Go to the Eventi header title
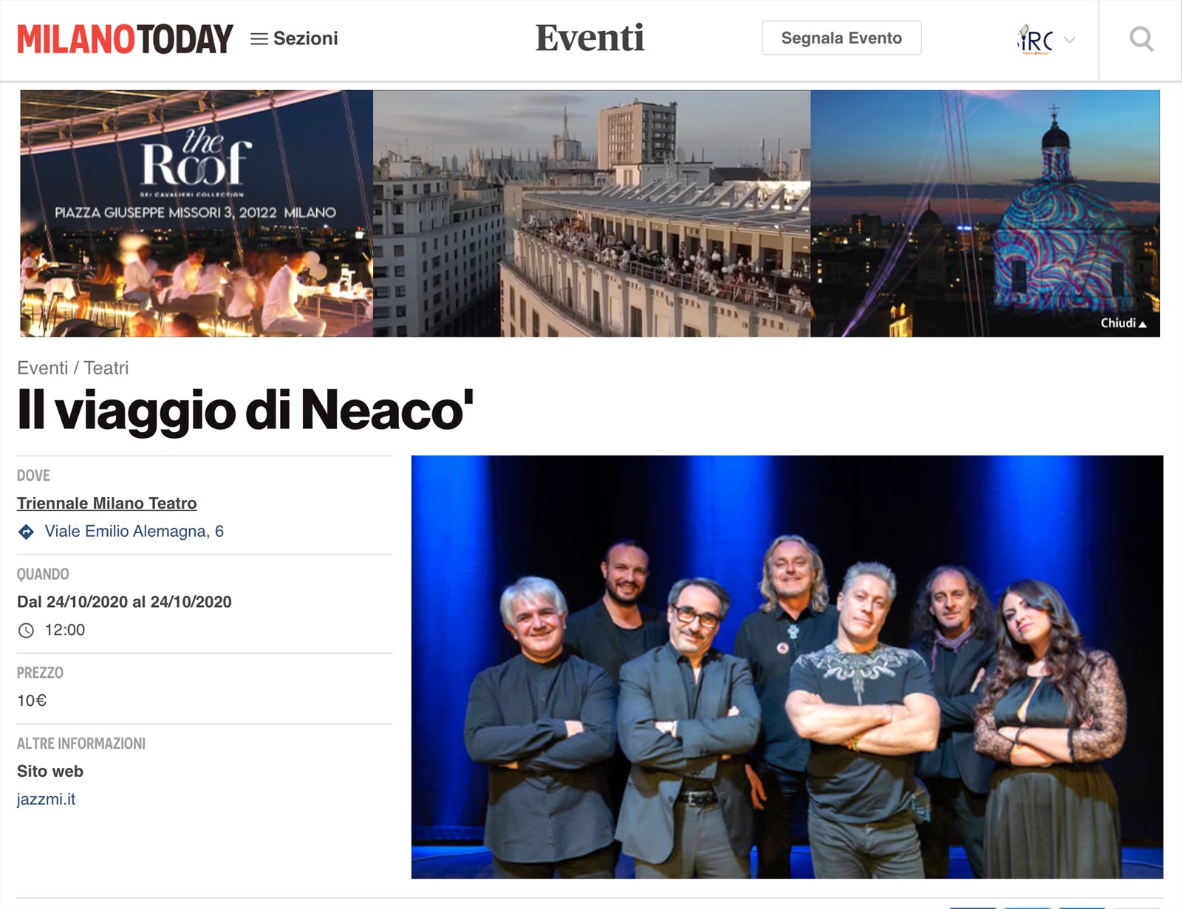This screenshot has height=909, width=1182. [590, 38]
